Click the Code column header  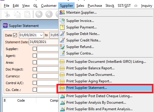(x=21, y=100)
